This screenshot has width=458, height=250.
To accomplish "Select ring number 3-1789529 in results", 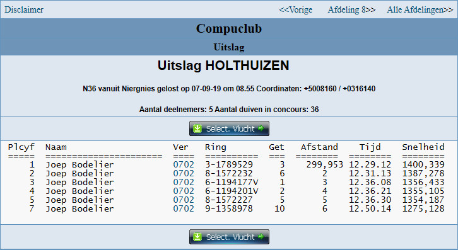I will coord(229,164).
